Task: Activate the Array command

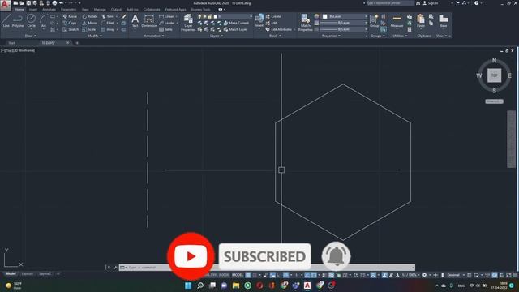Action: click(108, 29)
